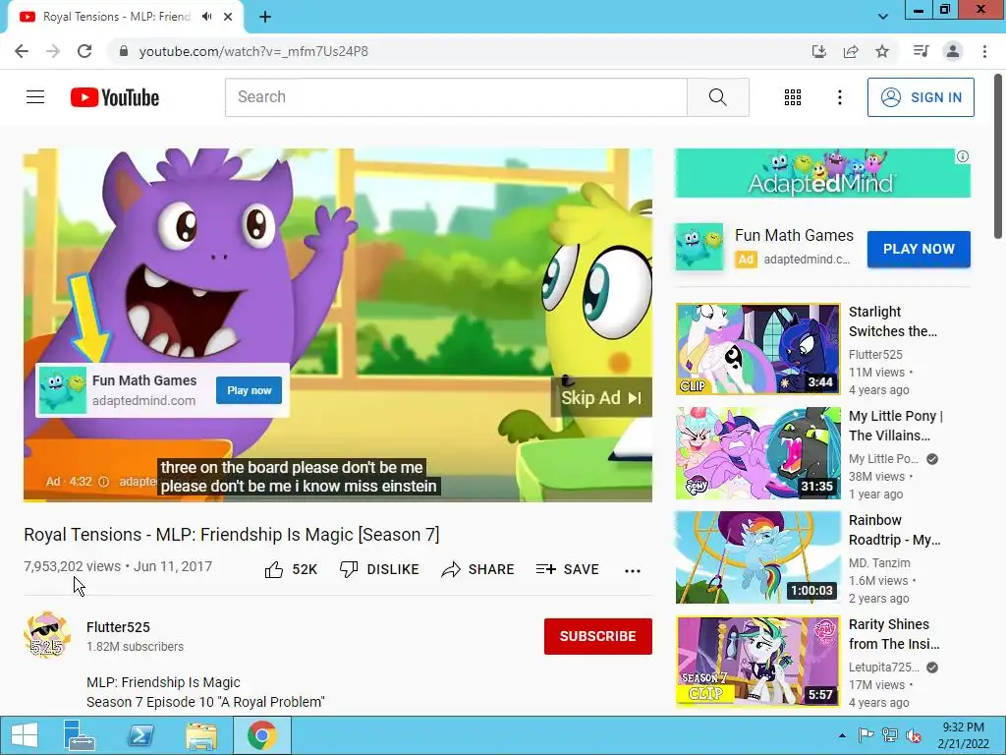The width and height of the screenshot is (1006, 755).
Task: Open the tab search chevron
Action: tap(883, 17)
